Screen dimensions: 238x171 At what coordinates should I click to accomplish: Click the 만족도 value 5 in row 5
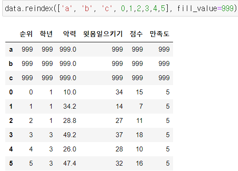tap(168, 163)
